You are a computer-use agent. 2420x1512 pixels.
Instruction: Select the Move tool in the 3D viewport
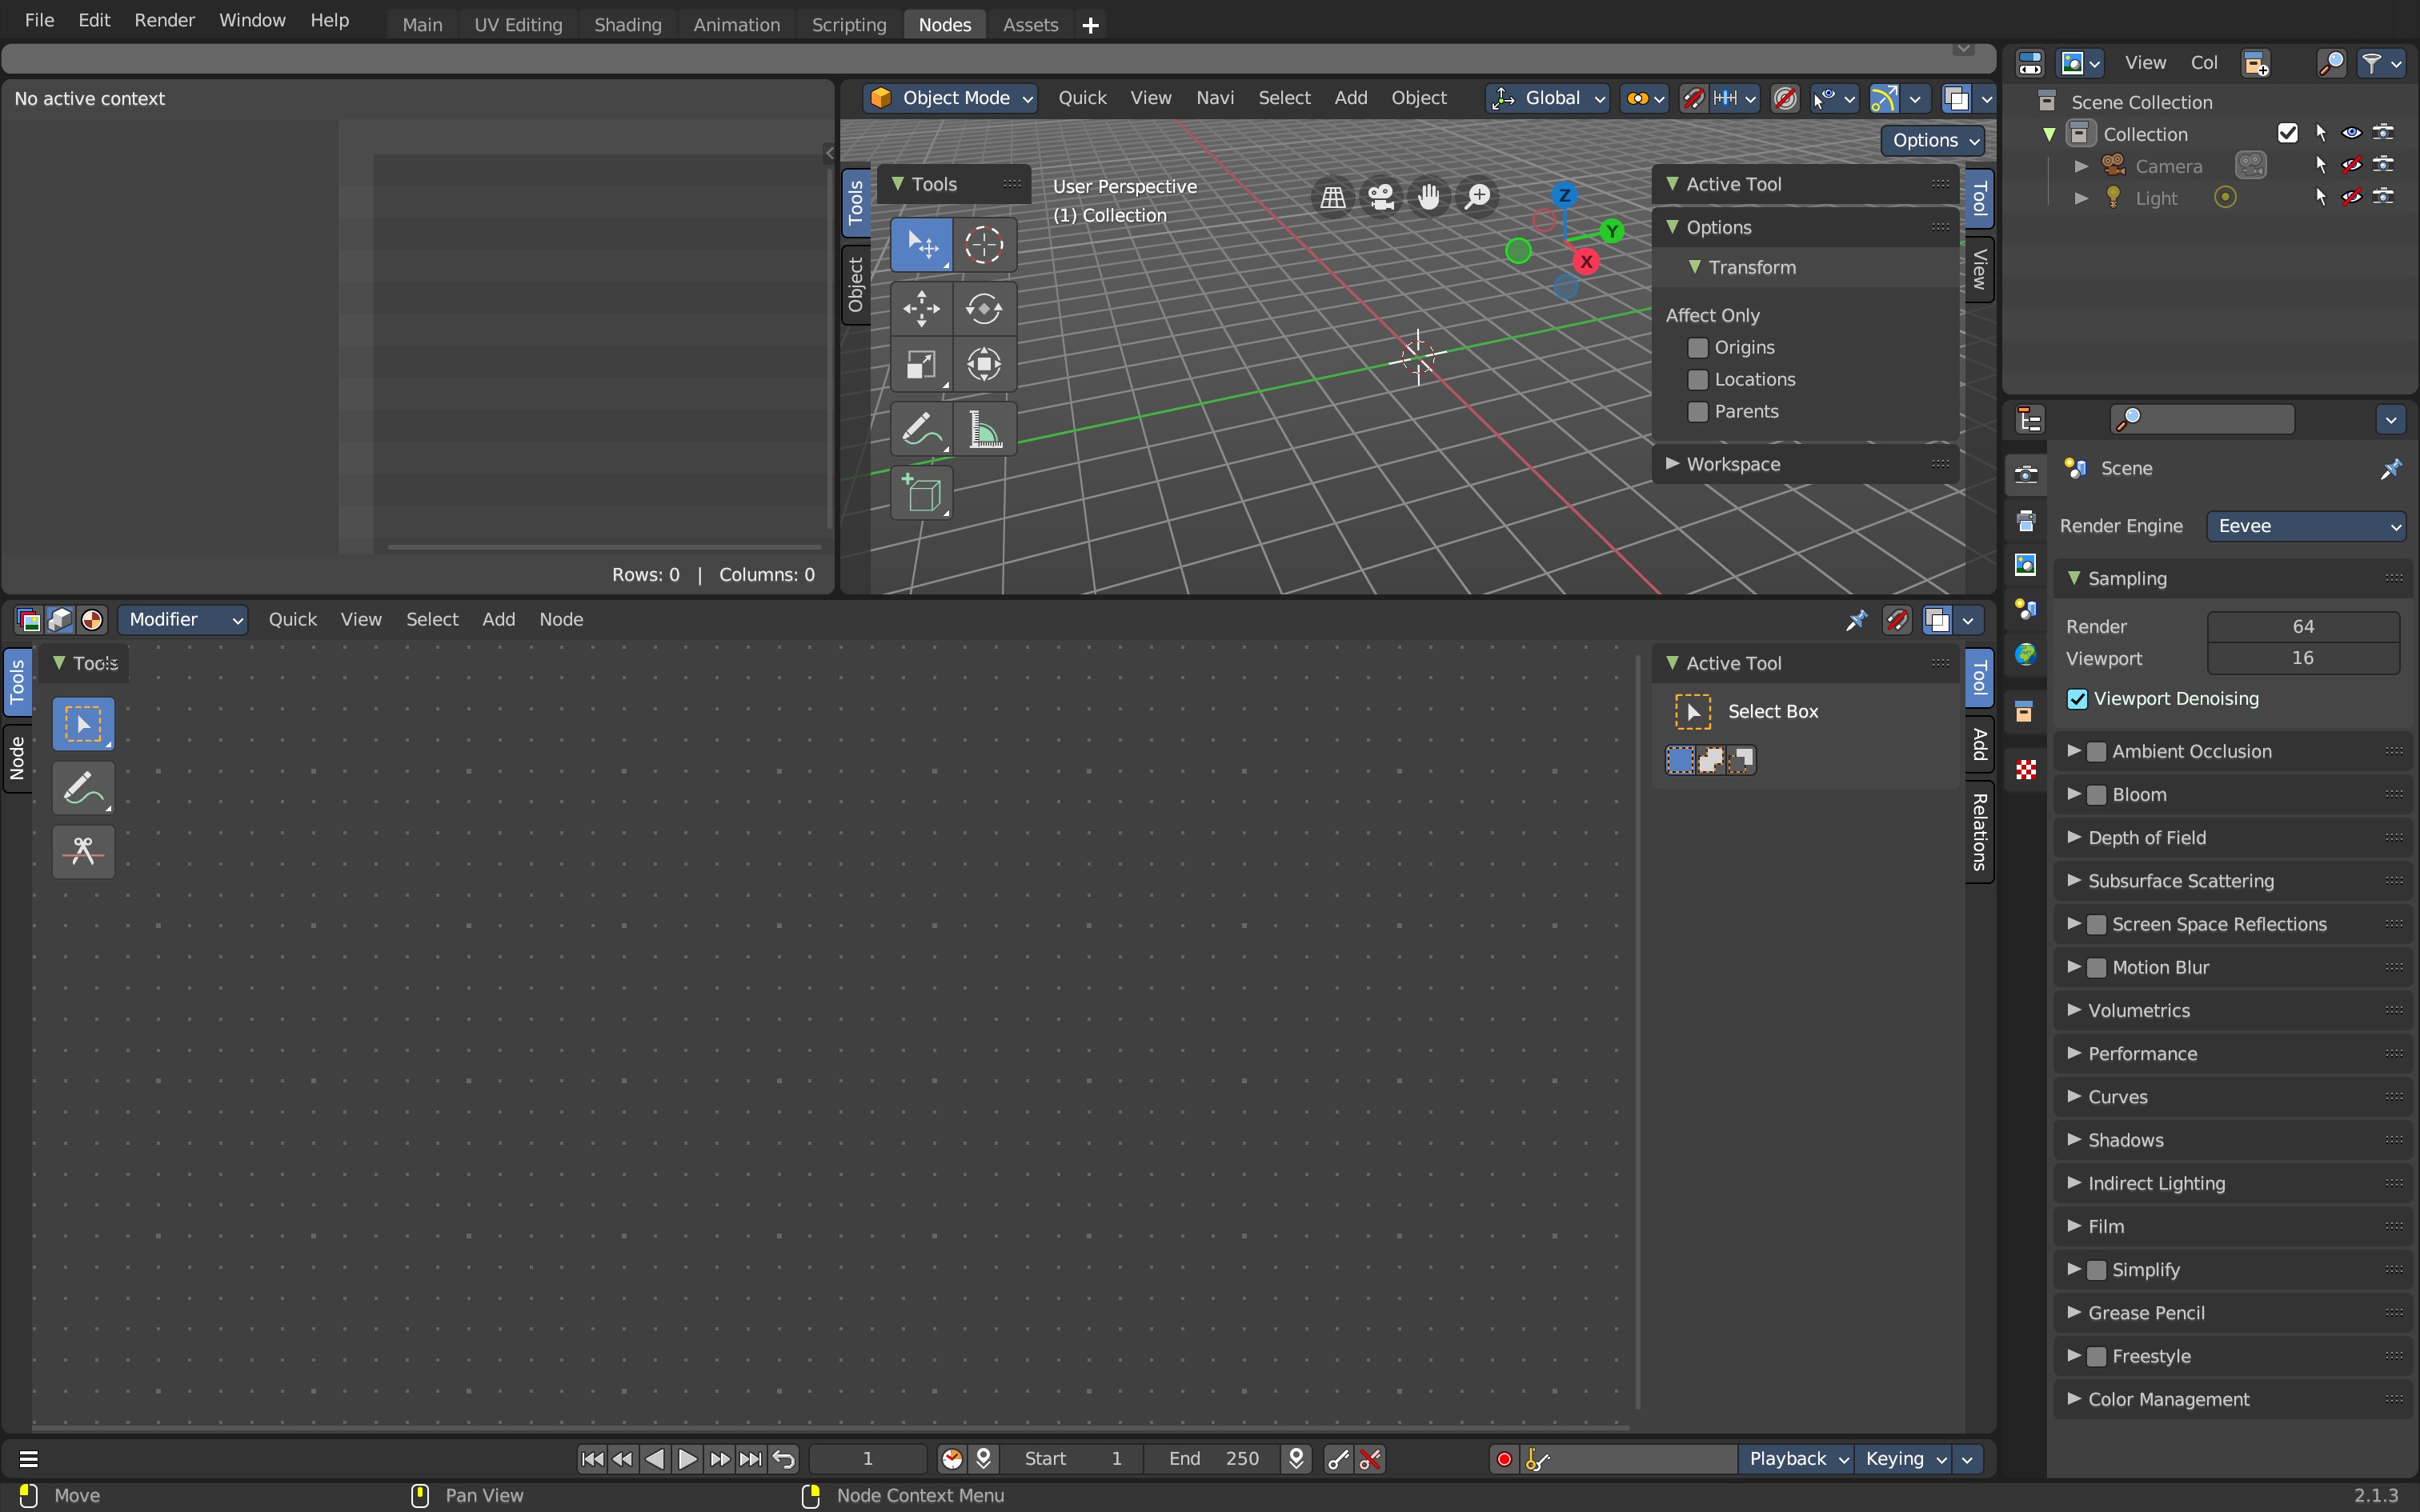click(921, 308)
